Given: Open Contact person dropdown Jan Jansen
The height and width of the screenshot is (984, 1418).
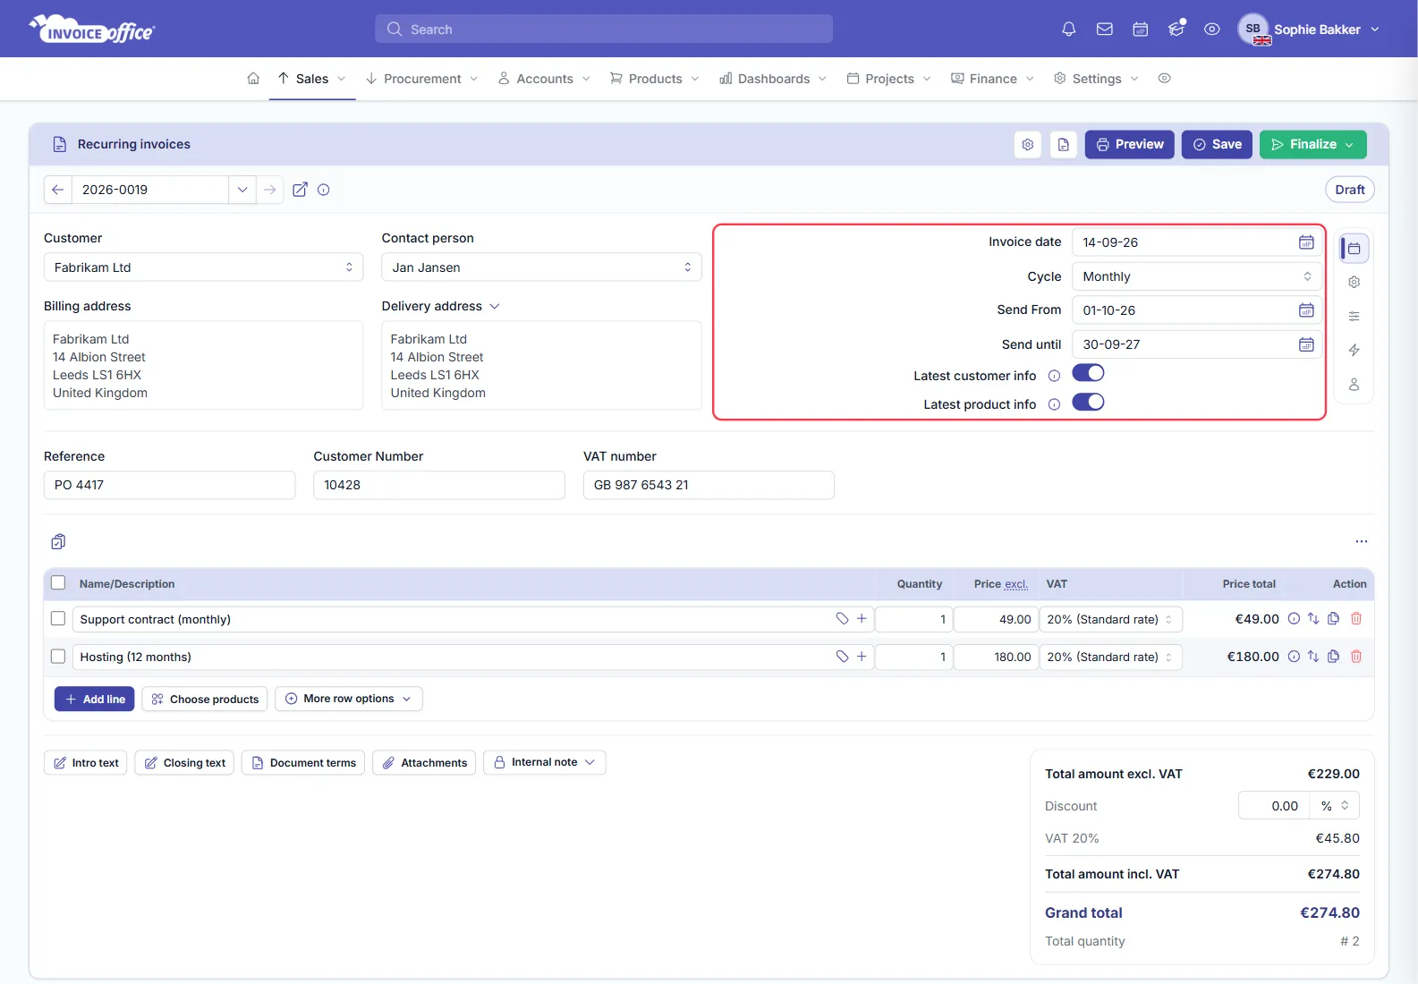Looking at the screenshot, I should coord(541,267).
